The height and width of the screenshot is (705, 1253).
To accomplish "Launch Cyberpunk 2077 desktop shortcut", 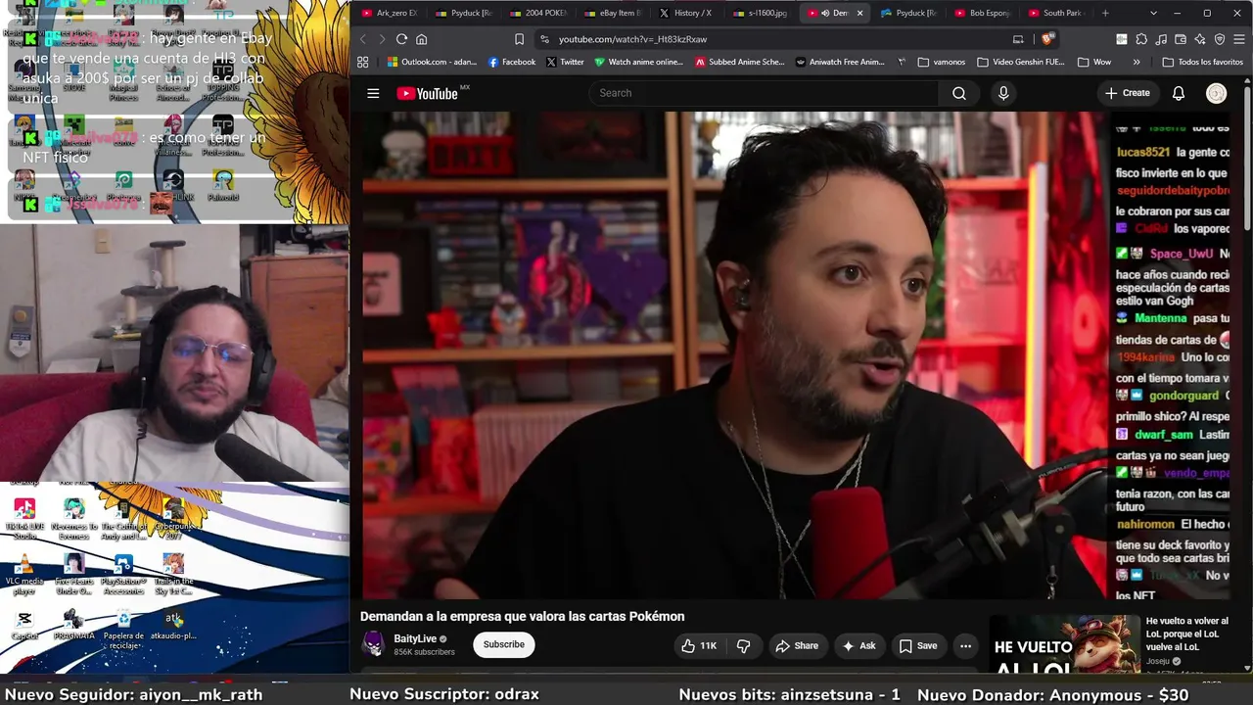I will pyautogui.click(x=173, y=518).
